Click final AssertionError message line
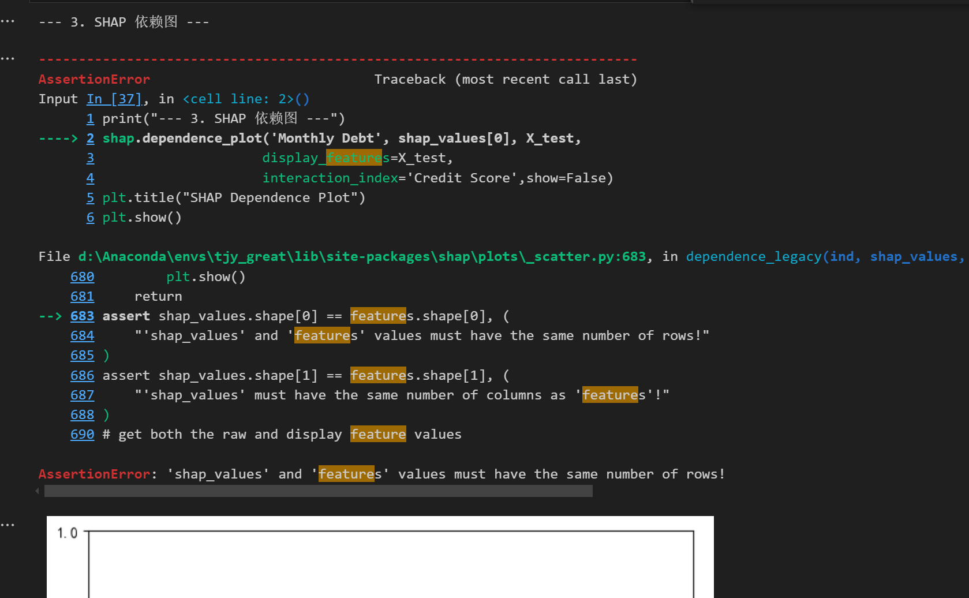The height and width of the screenshot is (598, 969). click(381, 474)
